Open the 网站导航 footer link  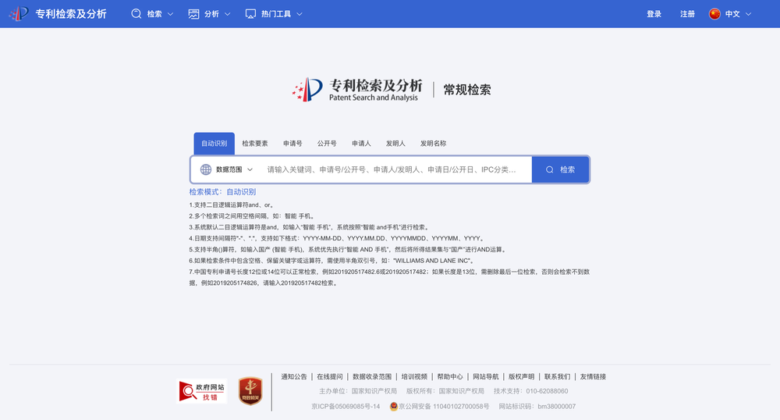(x=485, y=377)
